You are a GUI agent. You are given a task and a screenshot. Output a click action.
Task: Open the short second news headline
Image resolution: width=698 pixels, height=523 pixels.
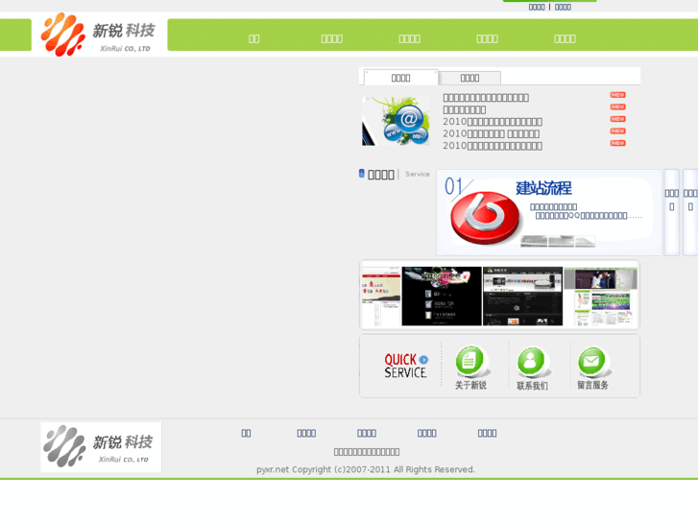click(465, 109)
